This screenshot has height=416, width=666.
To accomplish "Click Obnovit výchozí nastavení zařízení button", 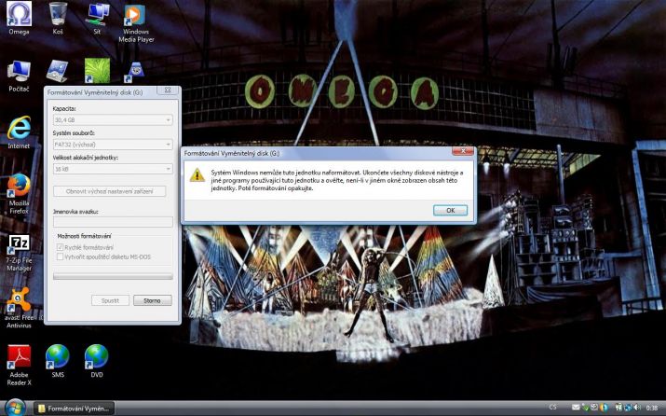I will click(x=110, y=191).
